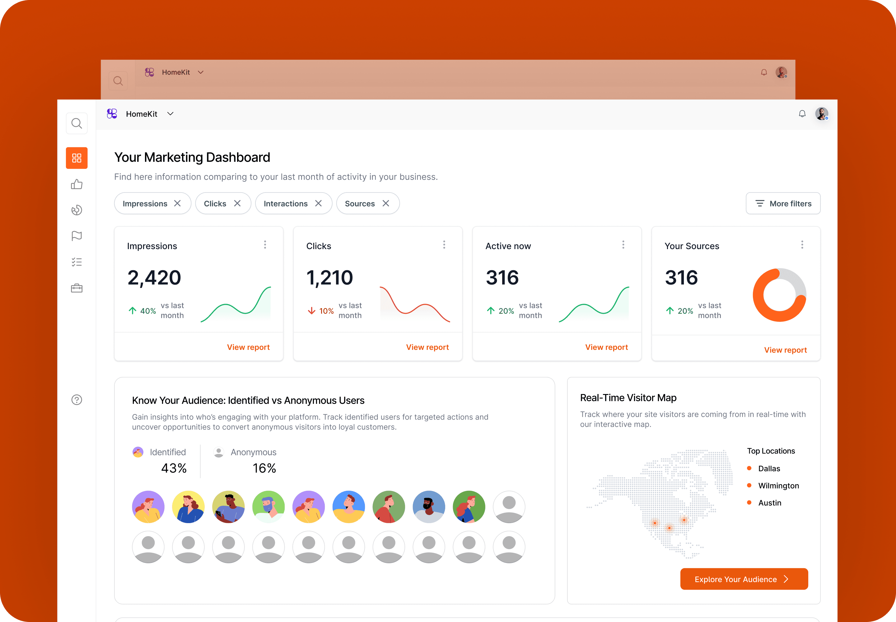Expand the HomeKit workspace dropdown
Screen dimensions: 896x622
[x=170, y=114]
